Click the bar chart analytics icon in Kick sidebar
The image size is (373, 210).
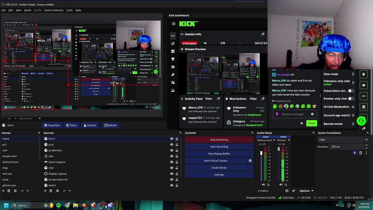point(173,51)
